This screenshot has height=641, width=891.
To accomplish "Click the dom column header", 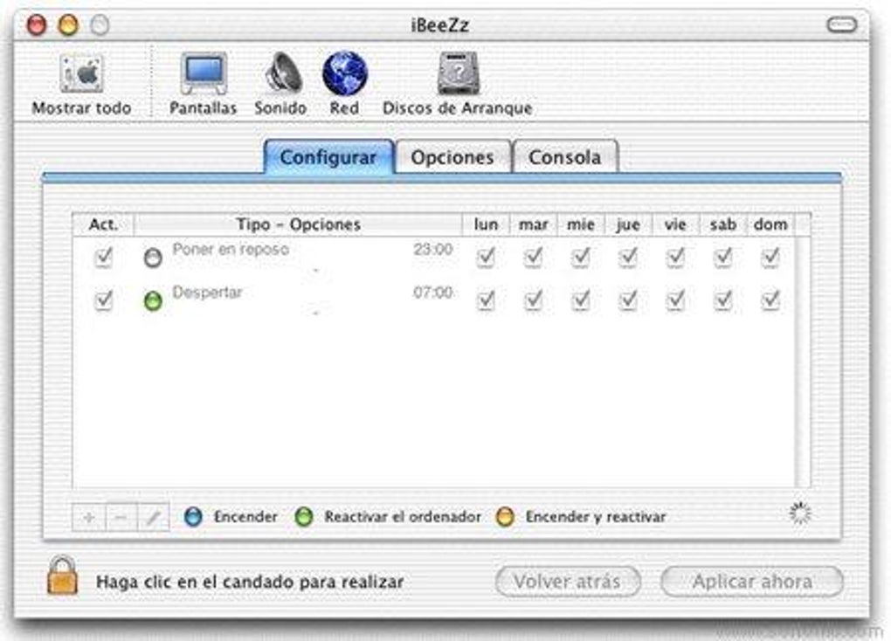I will [x=770, y=224].
